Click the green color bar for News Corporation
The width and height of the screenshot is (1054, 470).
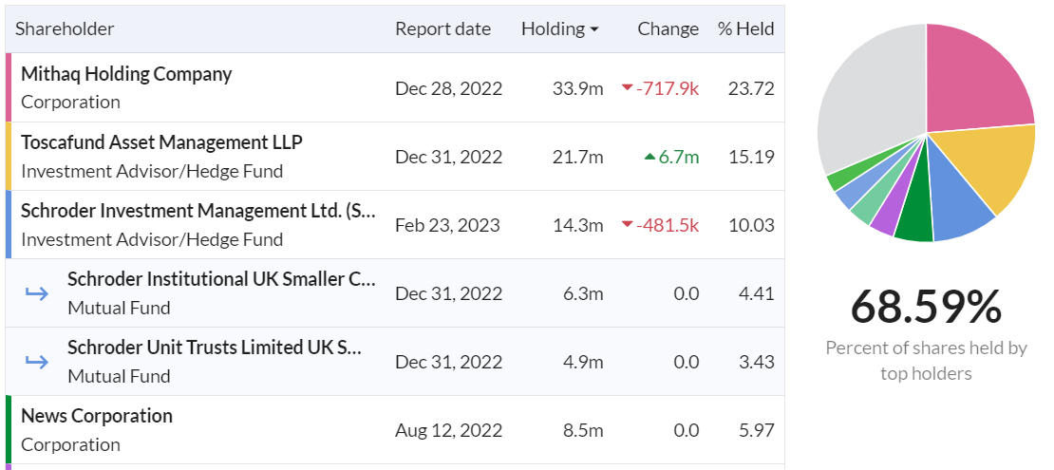pyautogui.click(x=8, y=430)
